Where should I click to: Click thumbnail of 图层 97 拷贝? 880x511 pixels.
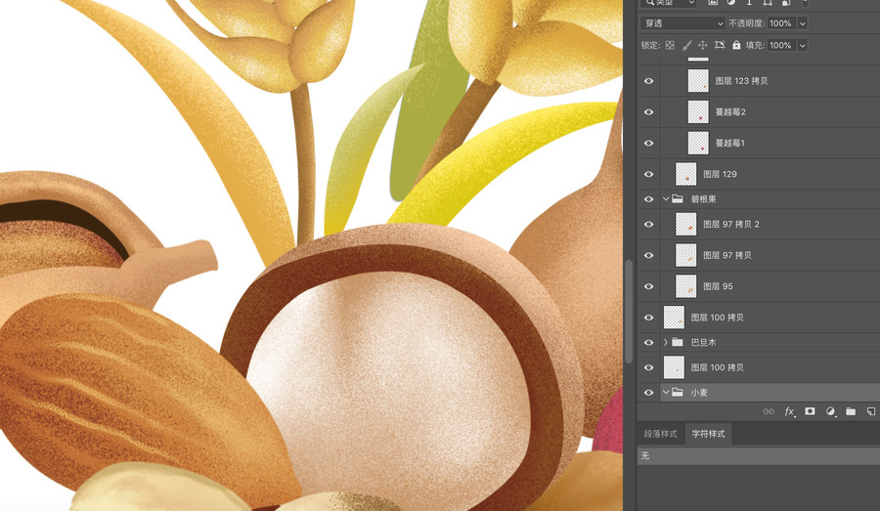click(x=685, y=255)
